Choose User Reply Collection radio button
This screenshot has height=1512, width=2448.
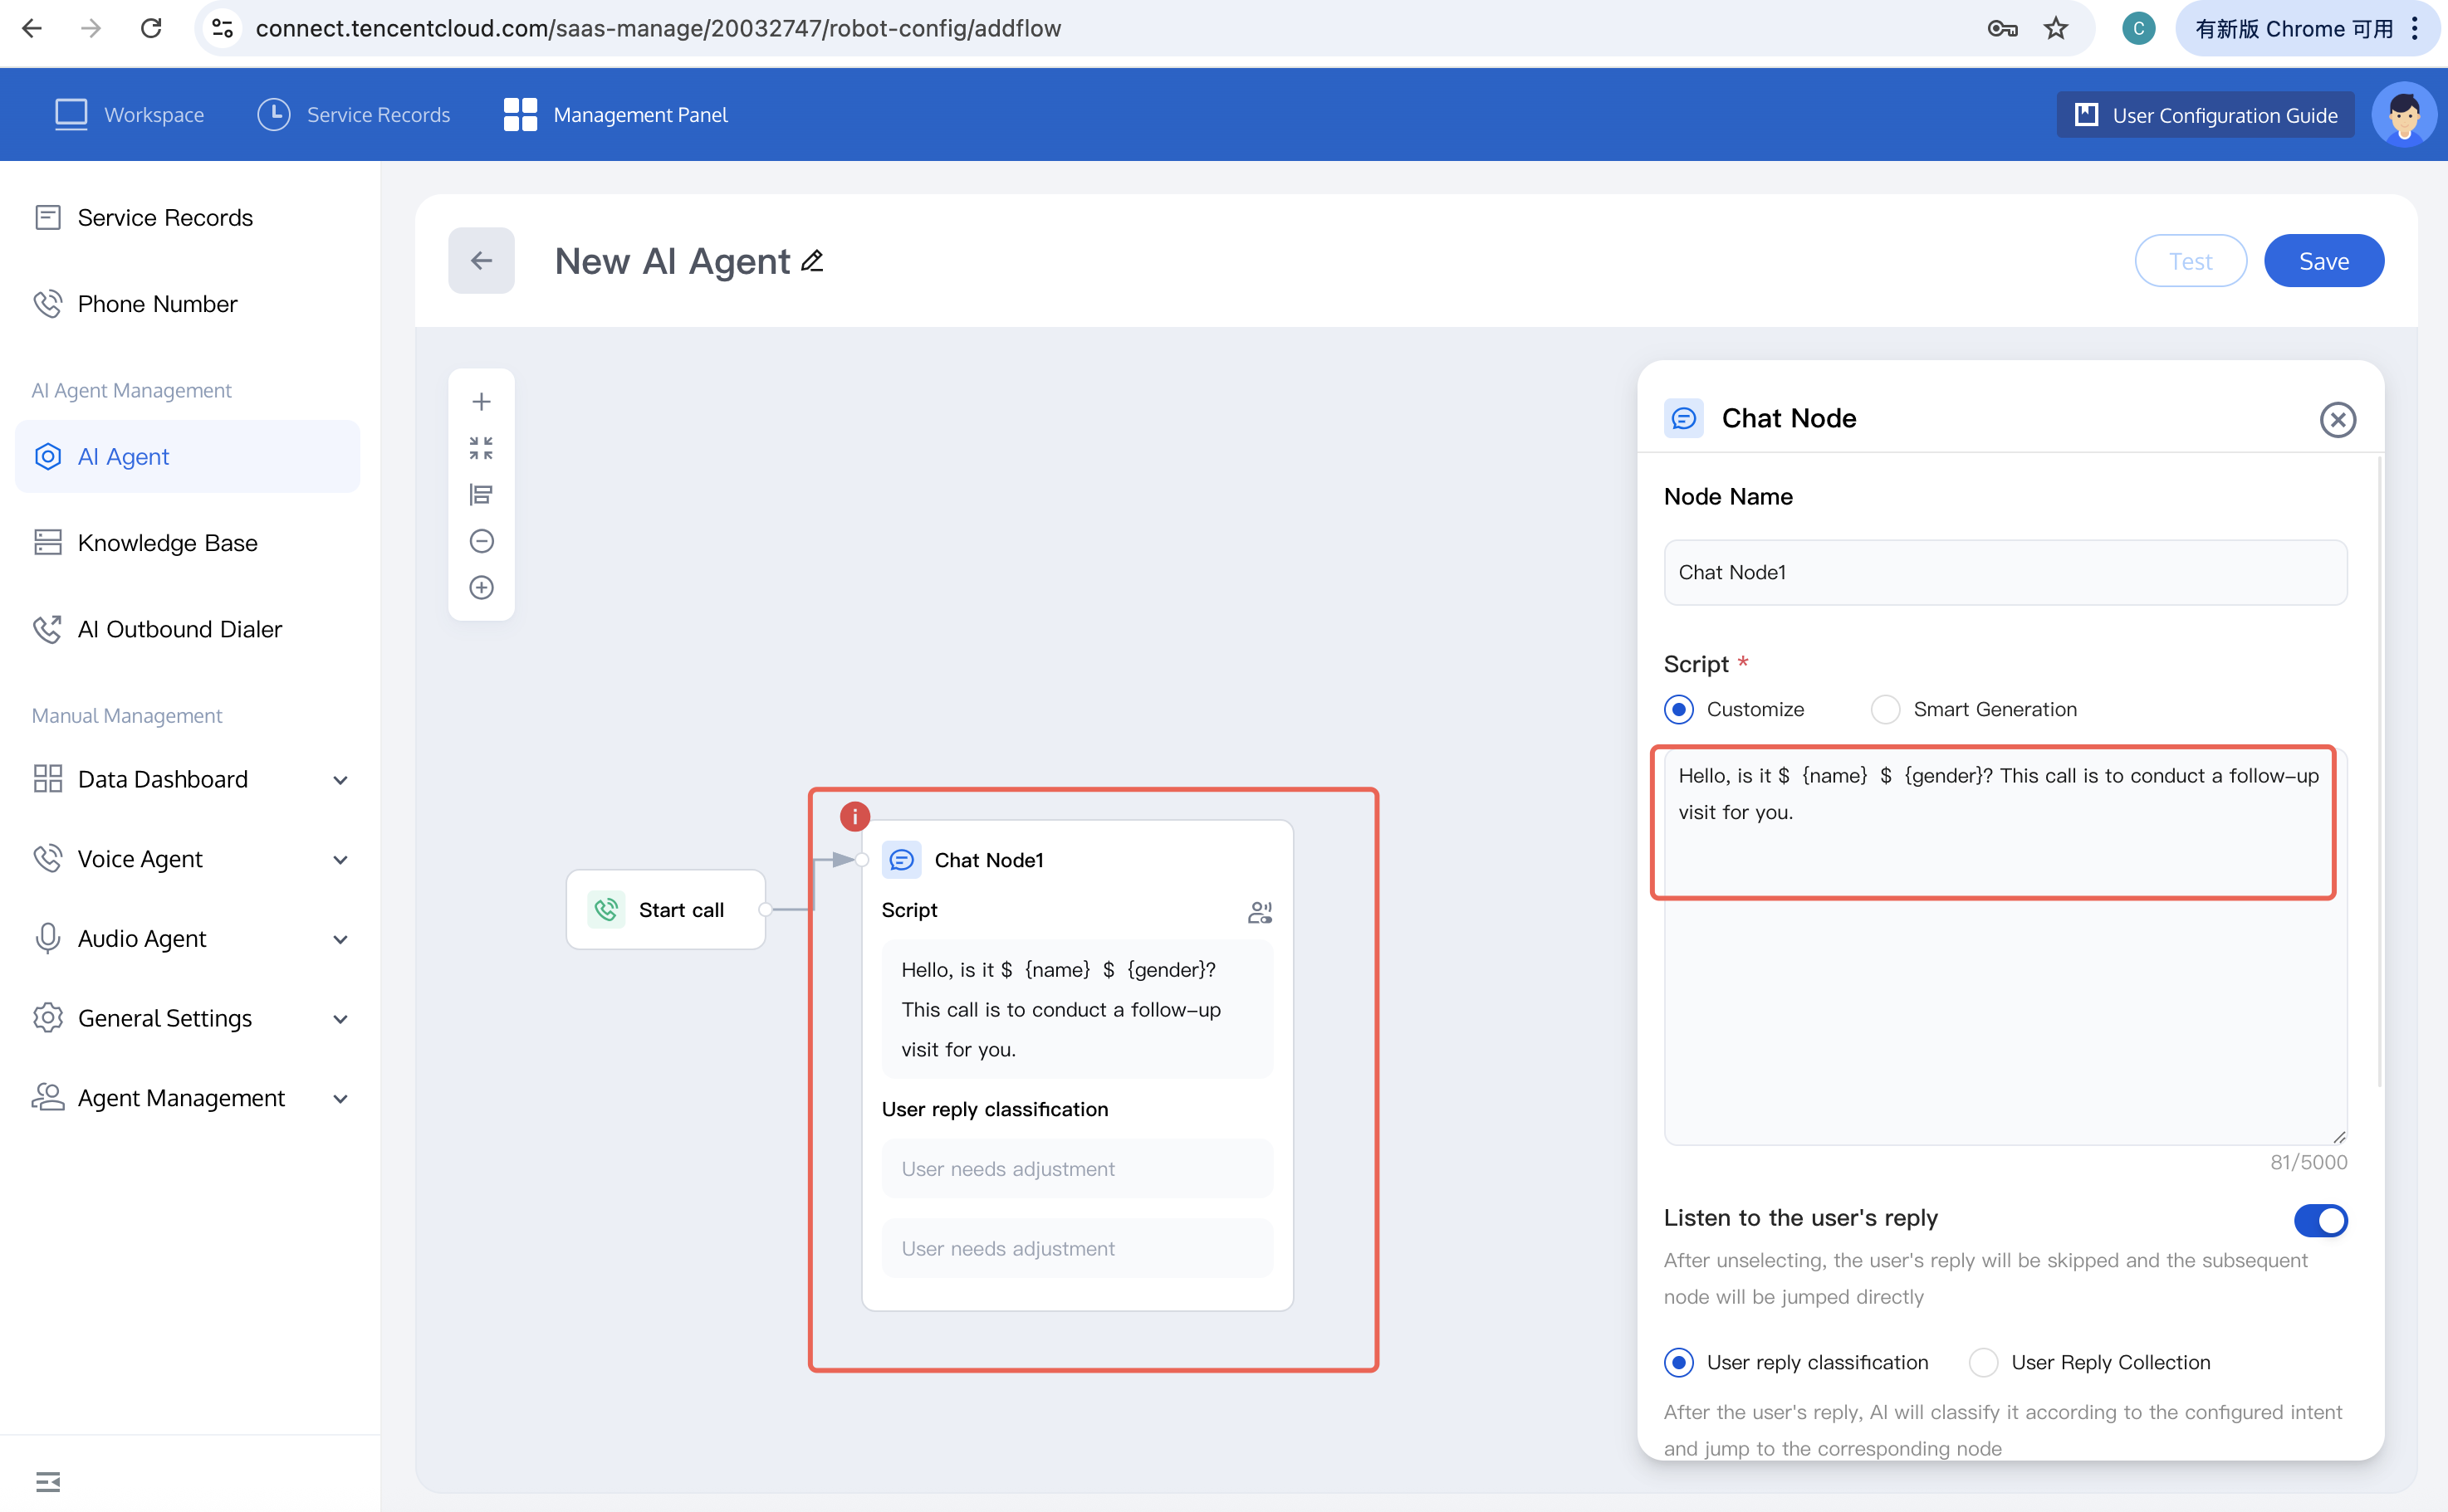(1983, 1362)
